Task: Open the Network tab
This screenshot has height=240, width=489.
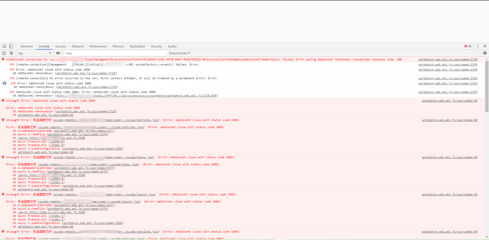Action: pos(78,46)
